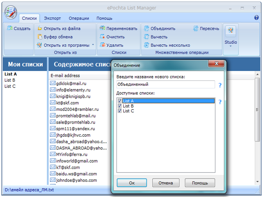Viewport: 262px width, 197px height.
Task: Uncheck the List C checkbox in dialog
Action: 120,111
